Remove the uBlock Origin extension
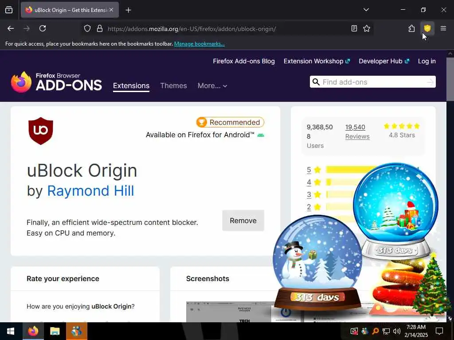This screenshot has height=340, width=454. tap(243, 220)
